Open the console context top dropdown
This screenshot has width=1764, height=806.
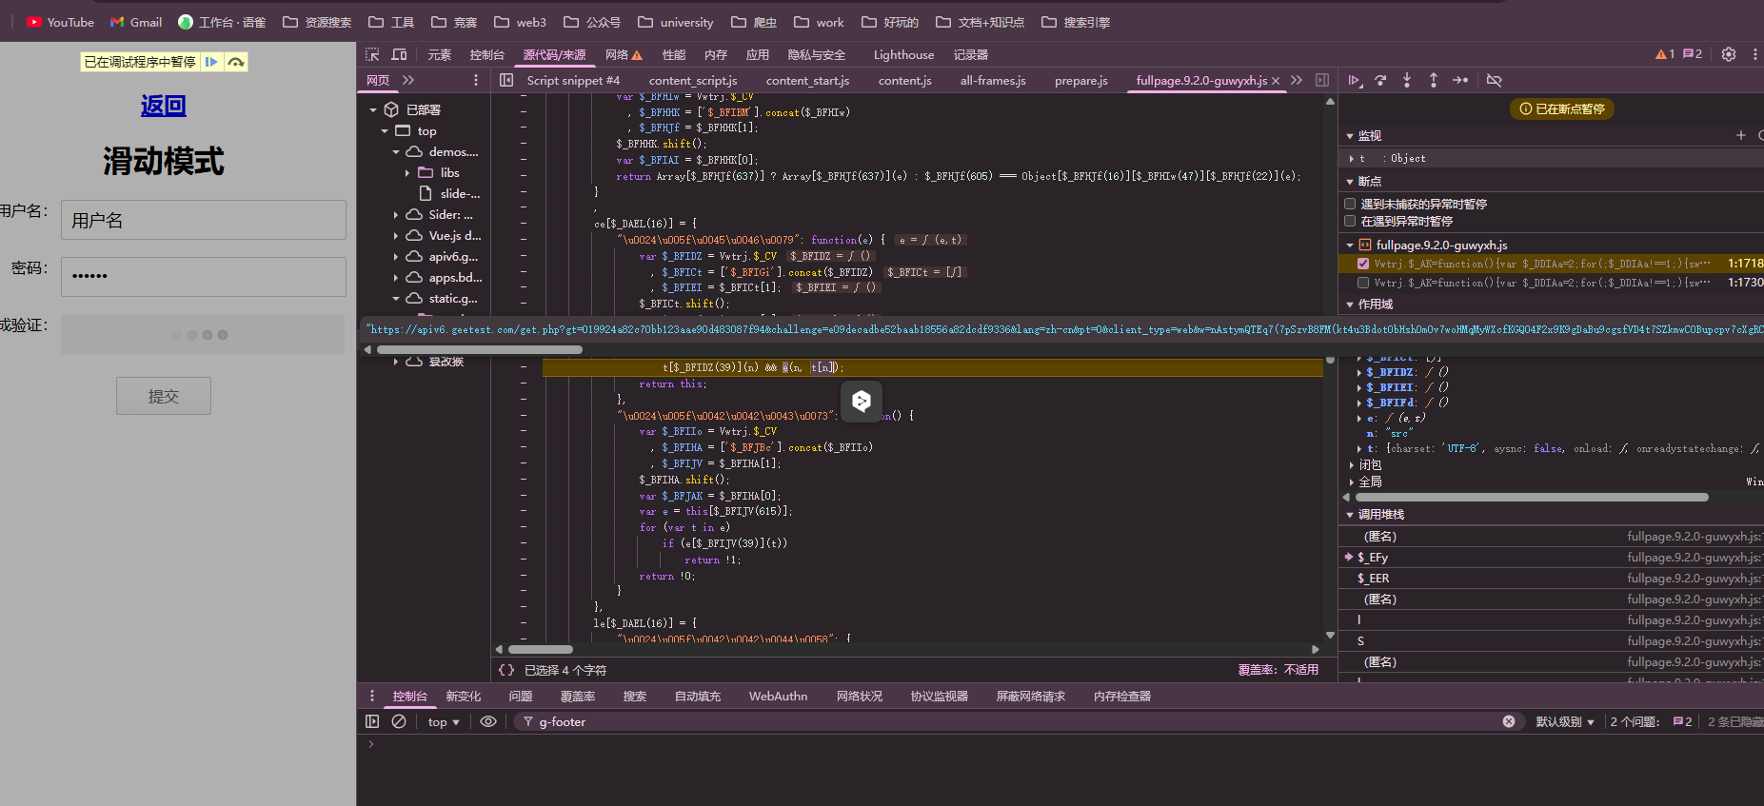(444, 722)
